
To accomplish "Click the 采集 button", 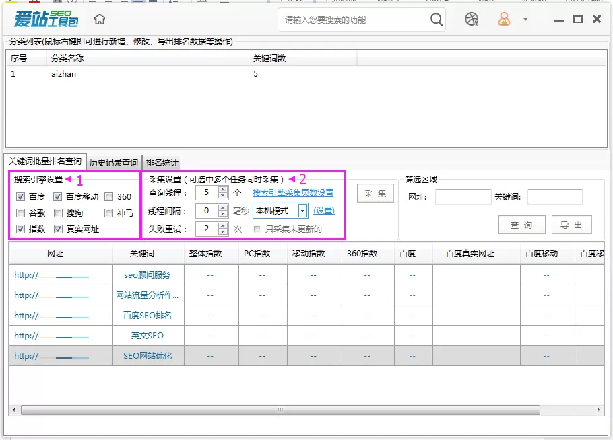I will tap(375, 193).
